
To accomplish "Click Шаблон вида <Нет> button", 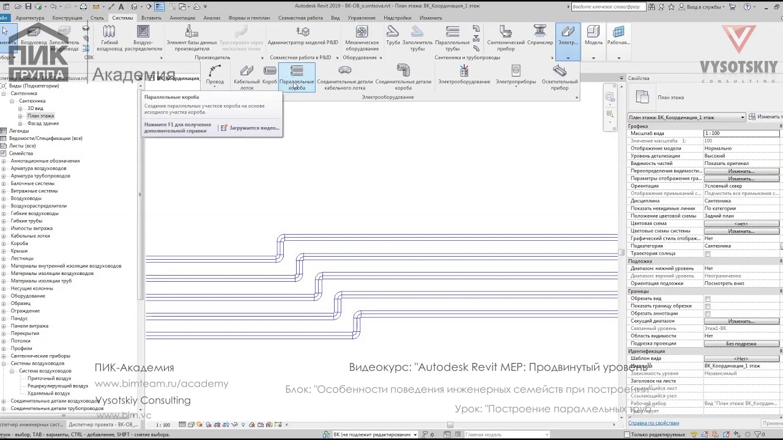I will pyautogui.click(x=741, y=359).
